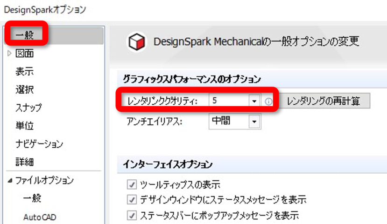The image size is (387, 224).
Task: Expand the 図面 tree node arrow
Action: pos(9,53)
